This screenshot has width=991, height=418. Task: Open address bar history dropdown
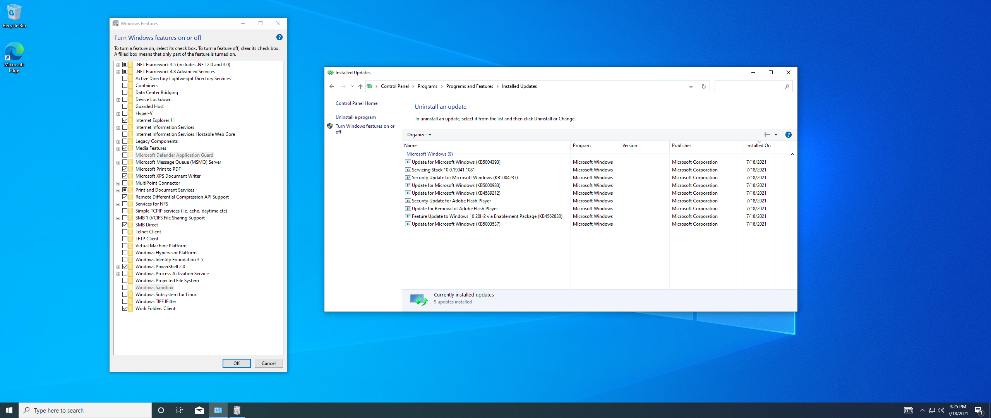point(691,86)
